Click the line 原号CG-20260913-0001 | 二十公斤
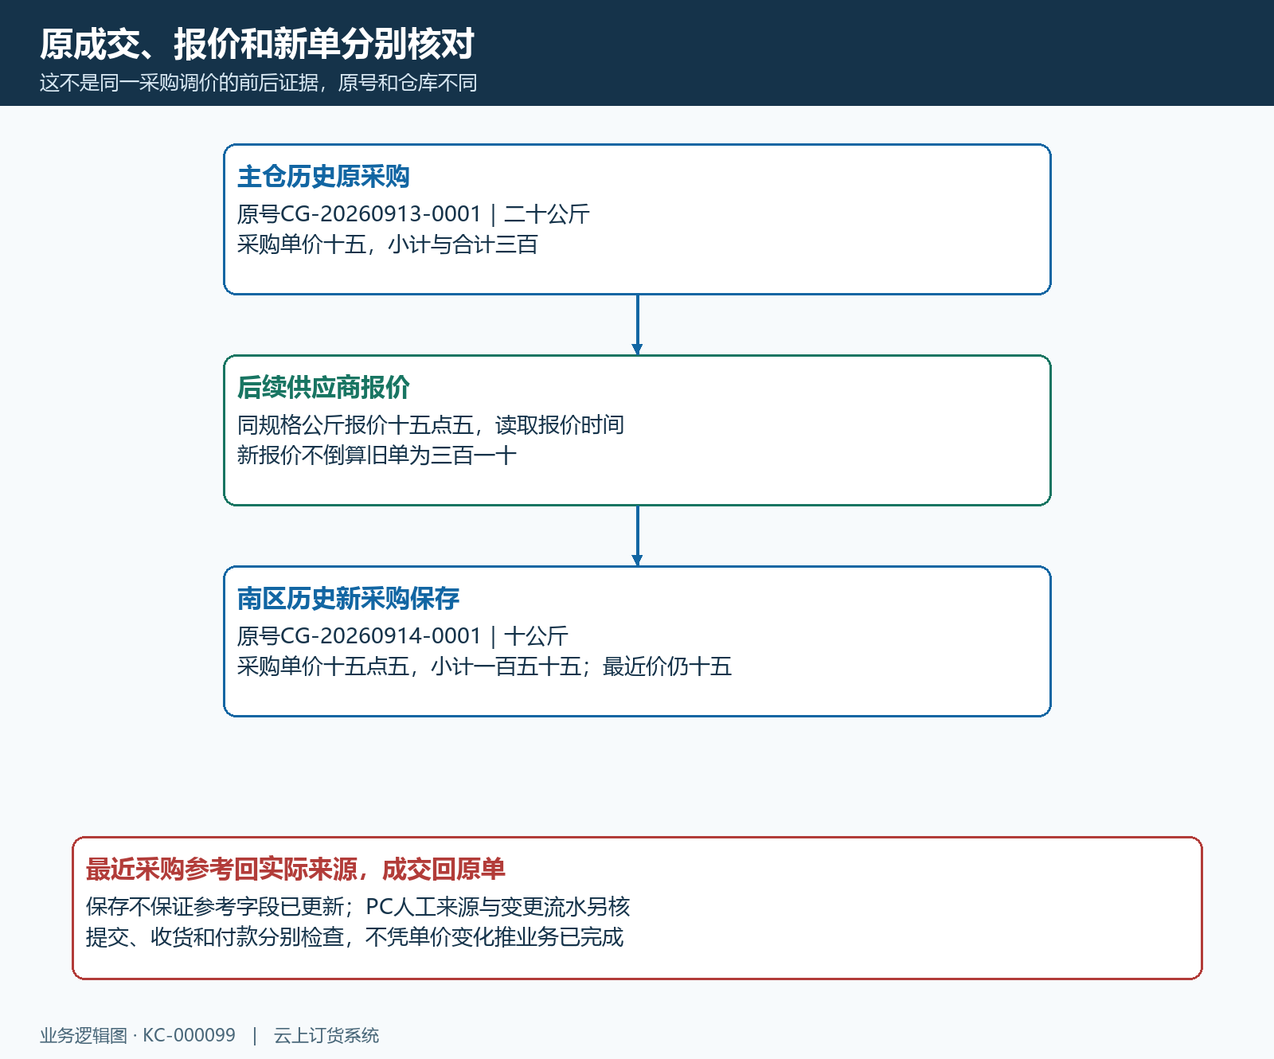Viewport: 1274px width, 1059px height. click(413, 214)
